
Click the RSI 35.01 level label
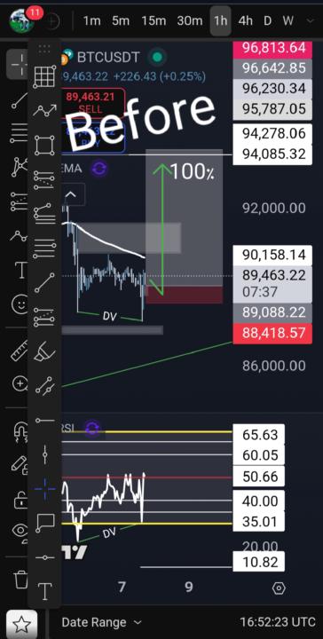258,521
